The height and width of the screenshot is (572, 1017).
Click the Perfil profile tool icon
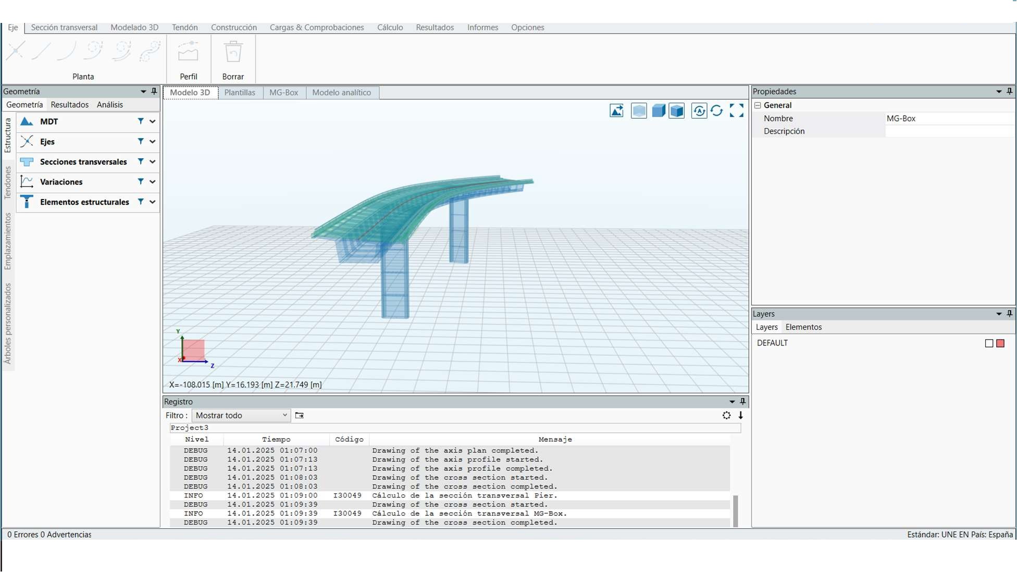188,53
